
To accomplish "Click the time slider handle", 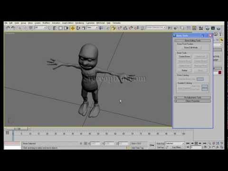I will (x=18, y=129).
